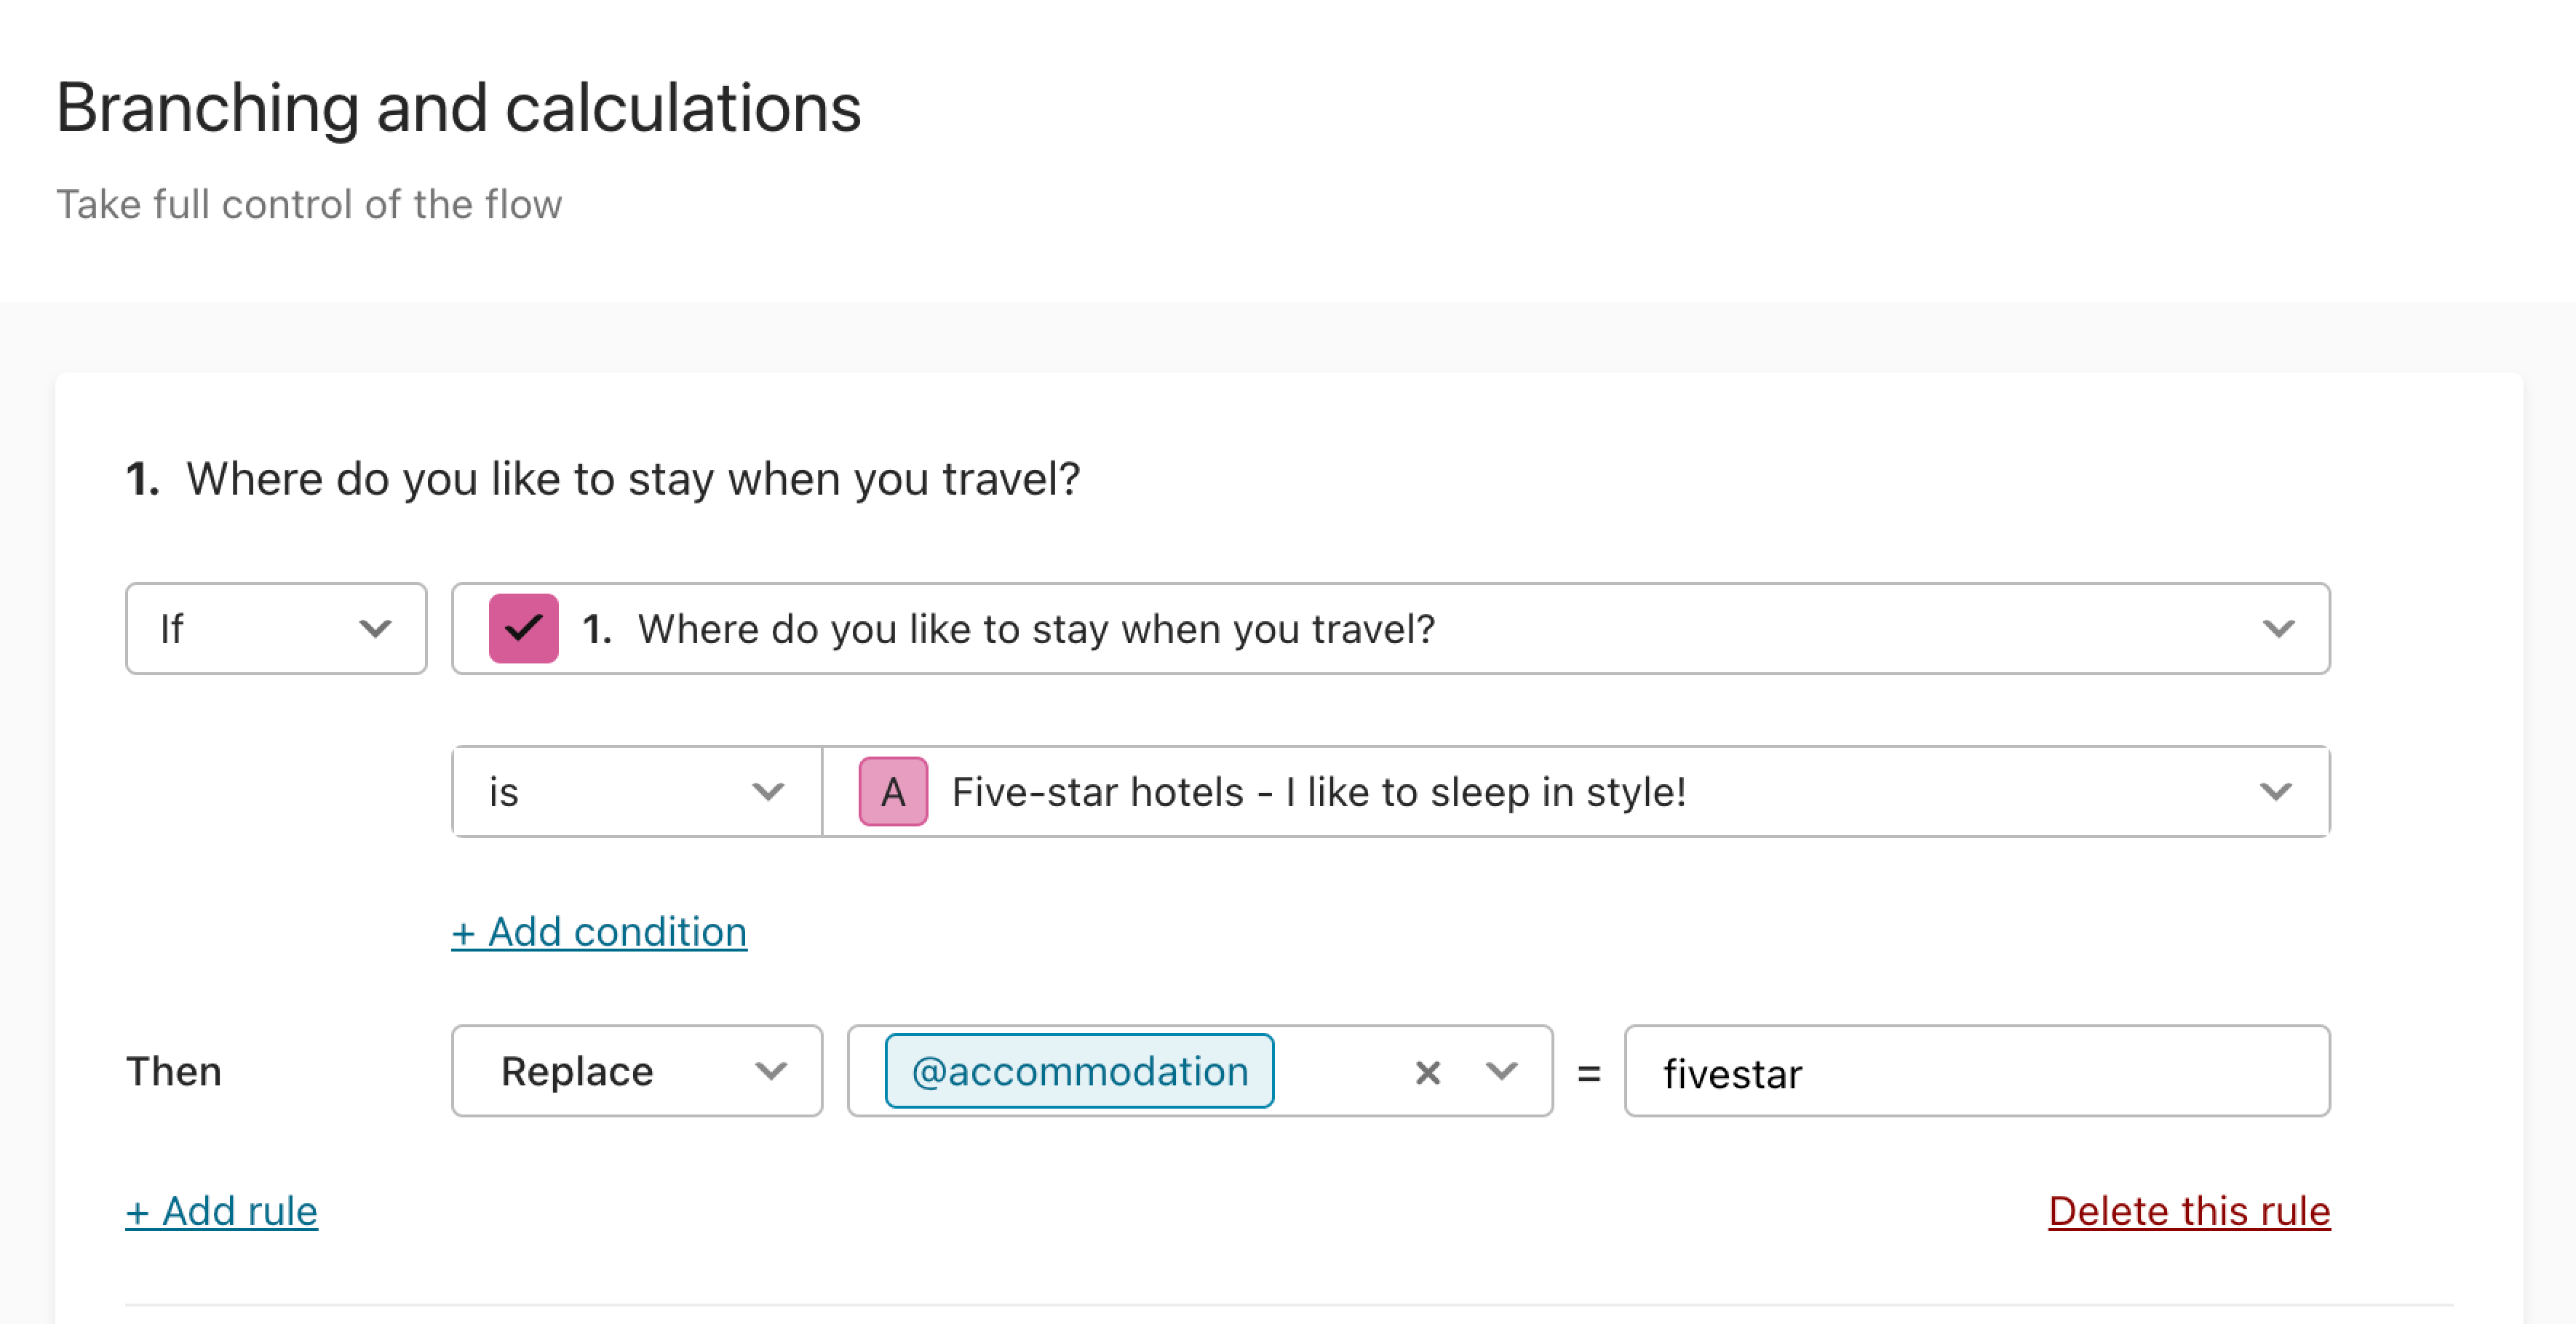This screenshot has height=1324, width=2576.
Task: Click the chevron in the is operator box
Action: point(768,792)
